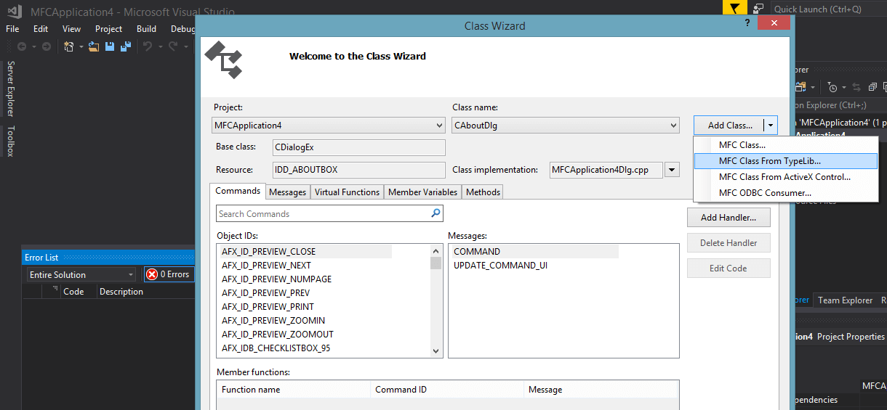
Task: Click the Save All toolbar icon
Action: tap(125, 46)
